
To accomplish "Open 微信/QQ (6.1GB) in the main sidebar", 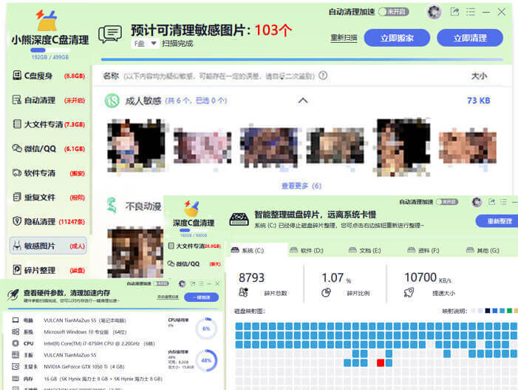I will point(49,149).
